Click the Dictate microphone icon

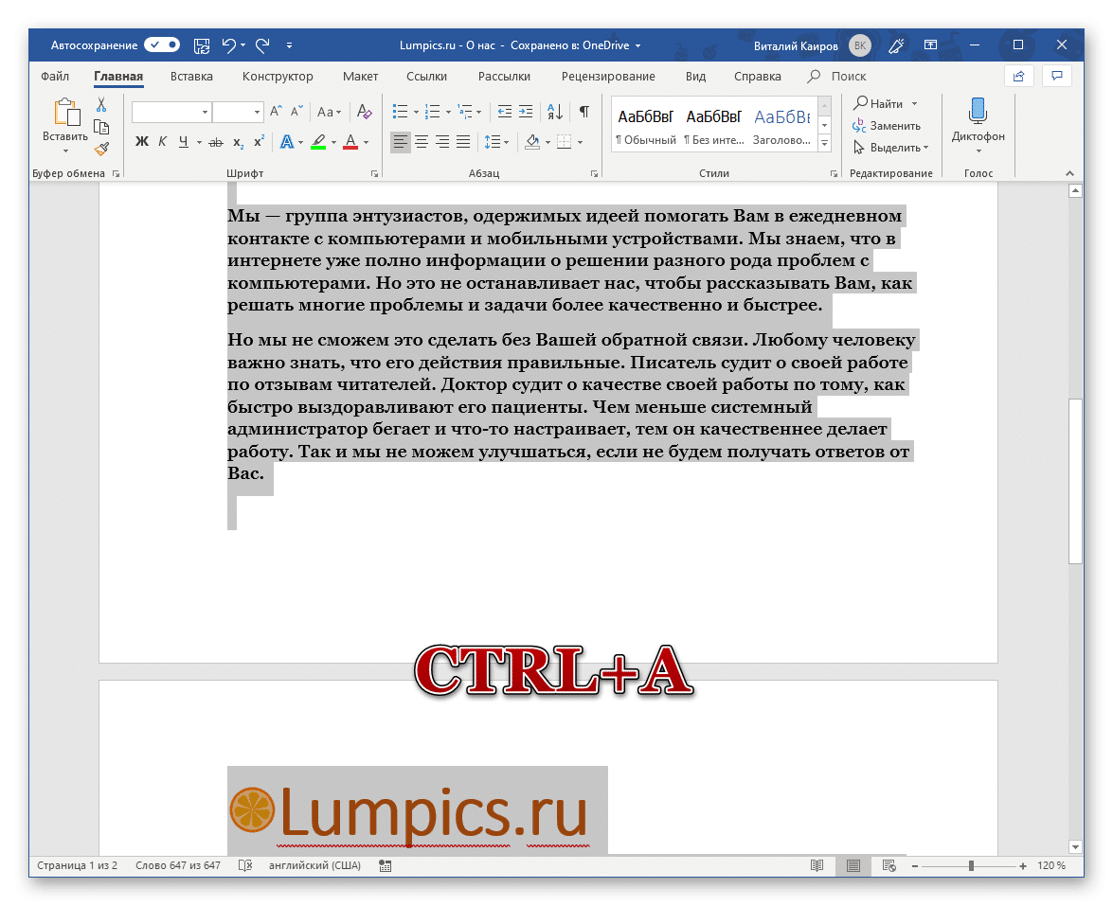[978, 112]
